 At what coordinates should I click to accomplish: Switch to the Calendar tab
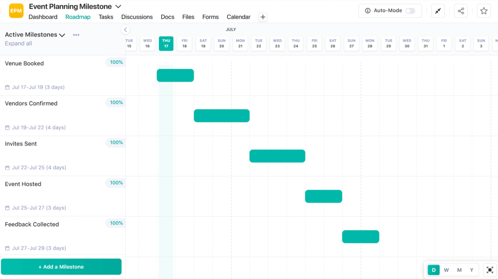click(238, 17)
